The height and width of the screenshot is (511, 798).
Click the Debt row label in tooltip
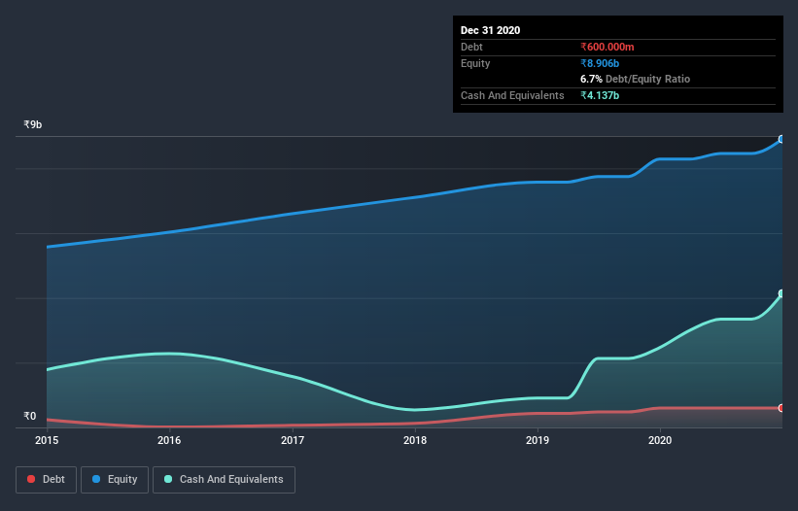click(x=471, y=47)
